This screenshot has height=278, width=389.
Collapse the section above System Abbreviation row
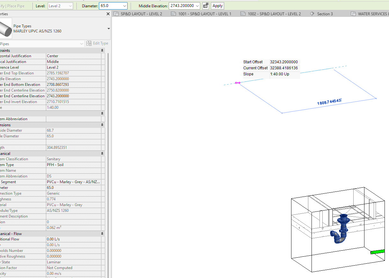[x=102, y=114]
